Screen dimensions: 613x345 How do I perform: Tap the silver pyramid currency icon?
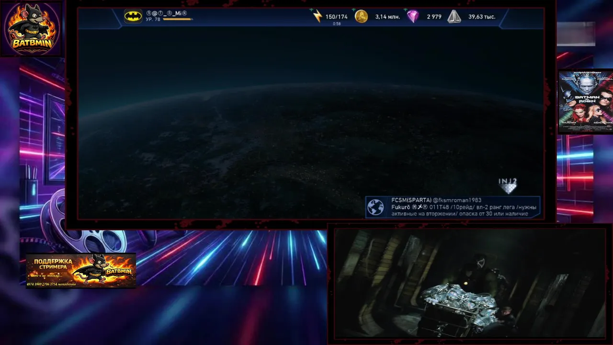[x=454, y=17]
